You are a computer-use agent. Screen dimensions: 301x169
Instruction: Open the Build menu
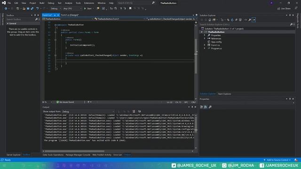pyautogui.click(x=42, y=3)
